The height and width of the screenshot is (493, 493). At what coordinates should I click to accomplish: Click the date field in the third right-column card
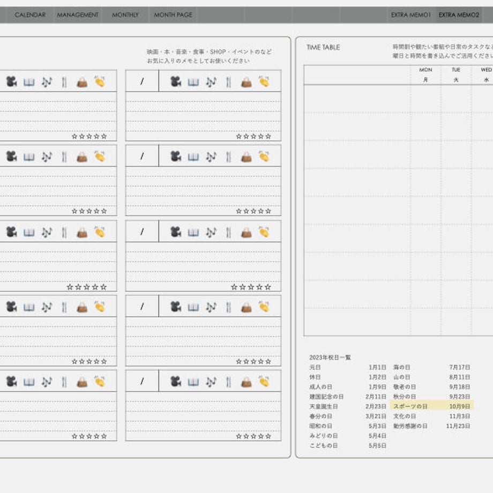click(142, 231)
